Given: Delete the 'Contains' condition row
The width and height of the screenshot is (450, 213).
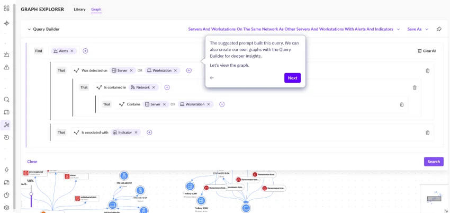Looking at the screenshot, I should (x=401, y=104).
